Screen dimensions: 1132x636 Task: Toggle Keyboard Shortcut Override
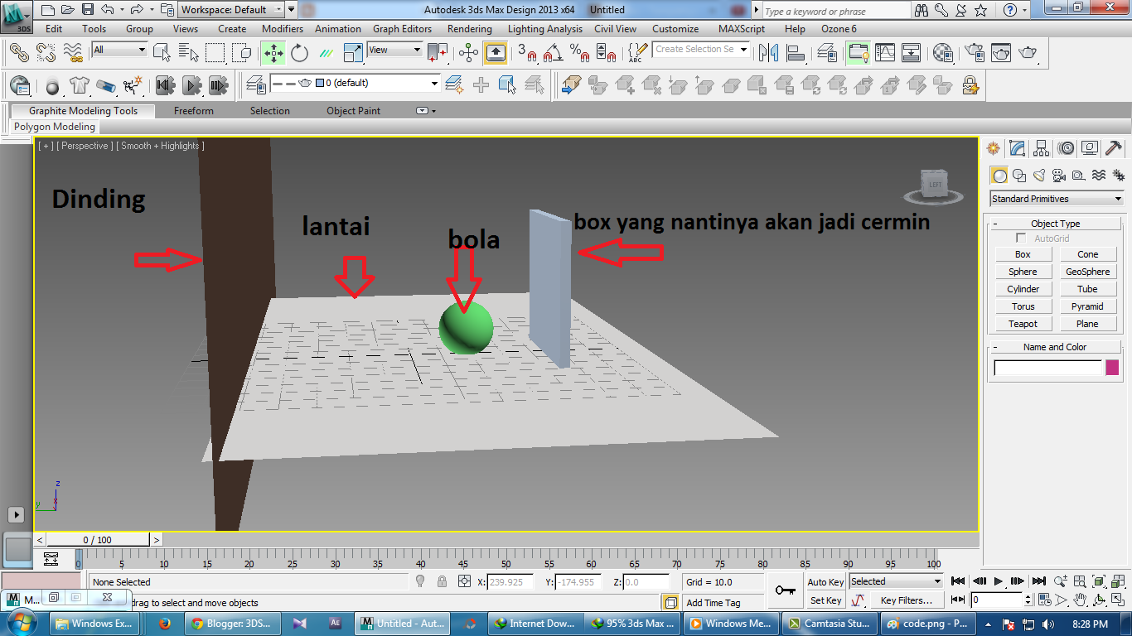click(496, 52)
